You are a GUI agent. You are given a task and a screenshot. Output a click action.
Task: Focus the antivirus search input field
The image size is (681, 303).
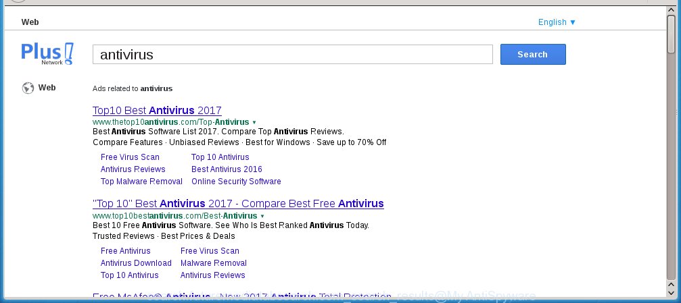click(x=292, y=54)
